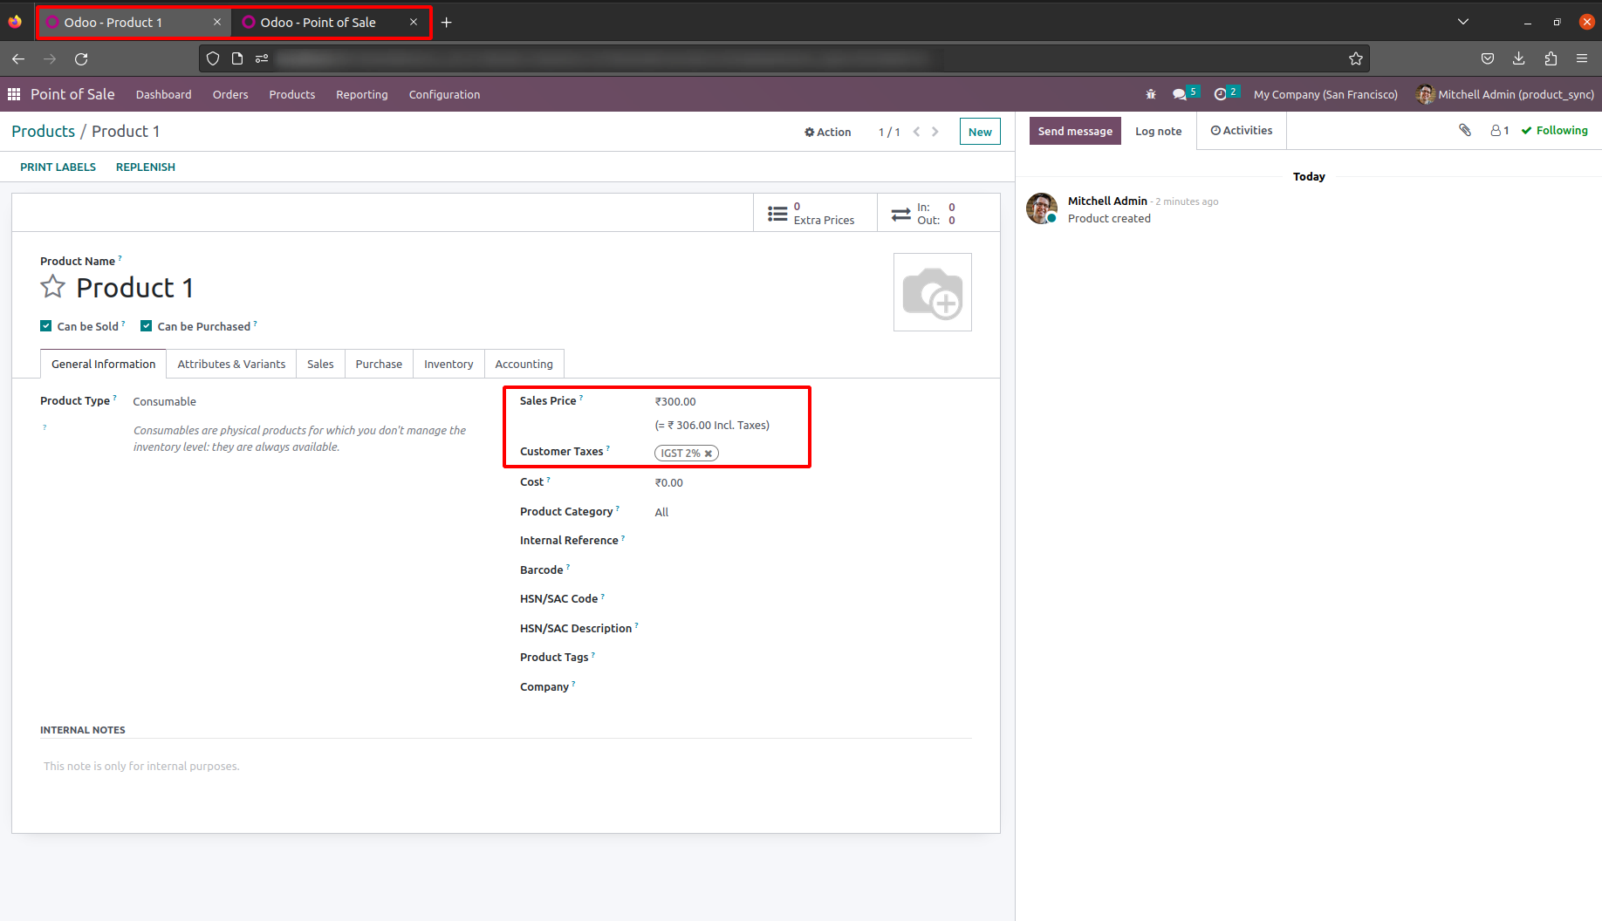1602x921 pixels.
Task: Open Extra Prices stat button
Action: (815, 213)
